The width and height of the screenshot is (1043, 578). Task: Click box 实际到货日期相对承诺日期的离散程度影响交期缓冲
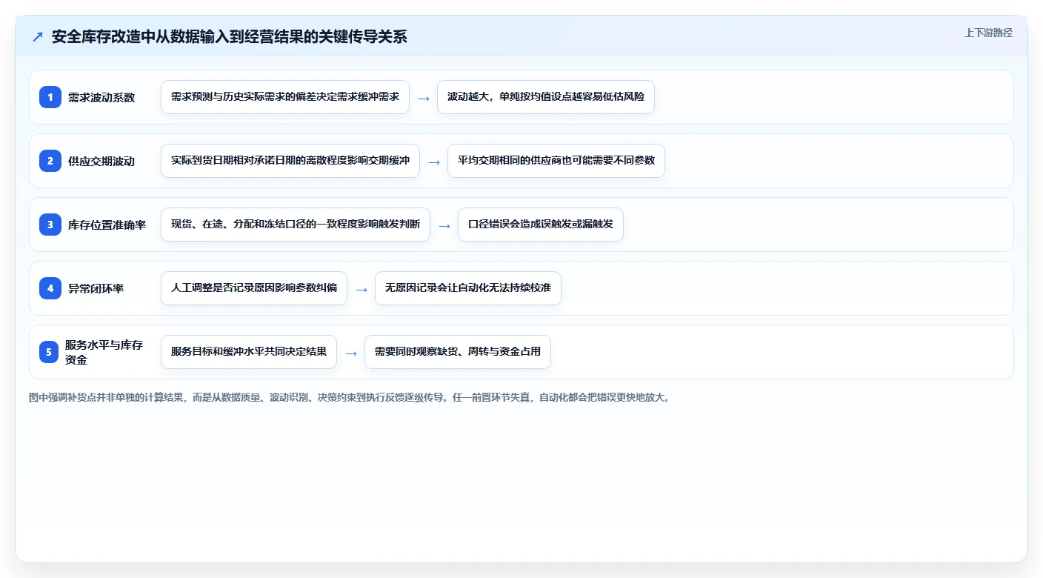(x=290, y=161)
